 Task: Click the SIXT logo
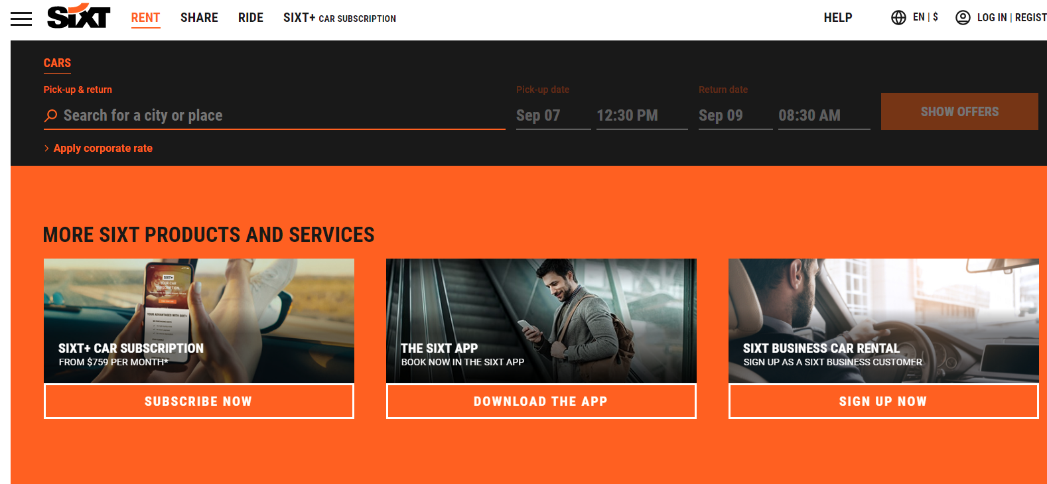(78, 17)
